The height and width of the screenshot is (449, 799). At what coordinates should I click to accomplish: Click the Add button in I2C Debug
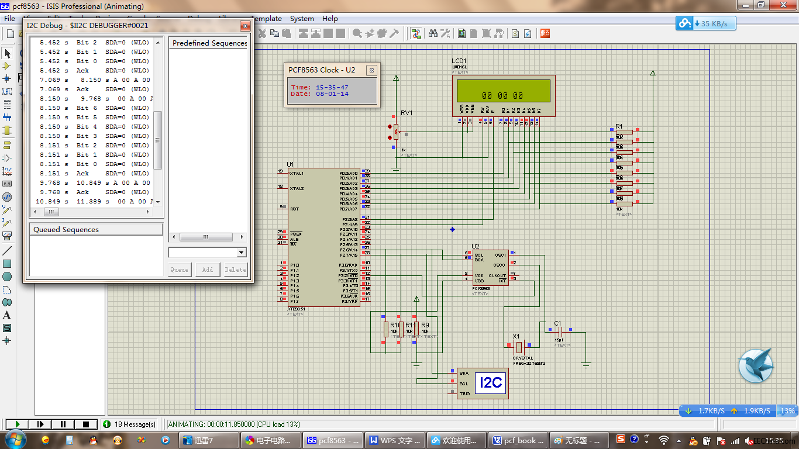pyautogui.click(x=207, y=270)
